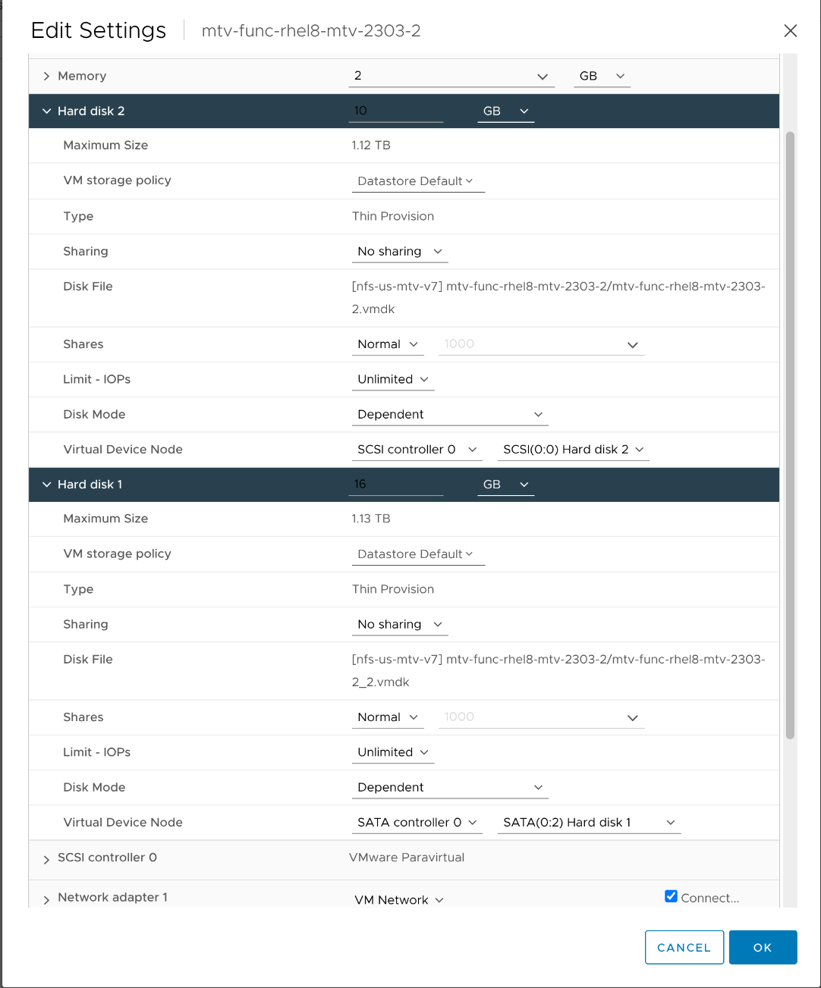
Task: Open VM Network dropdown
Action: [399, 900]
